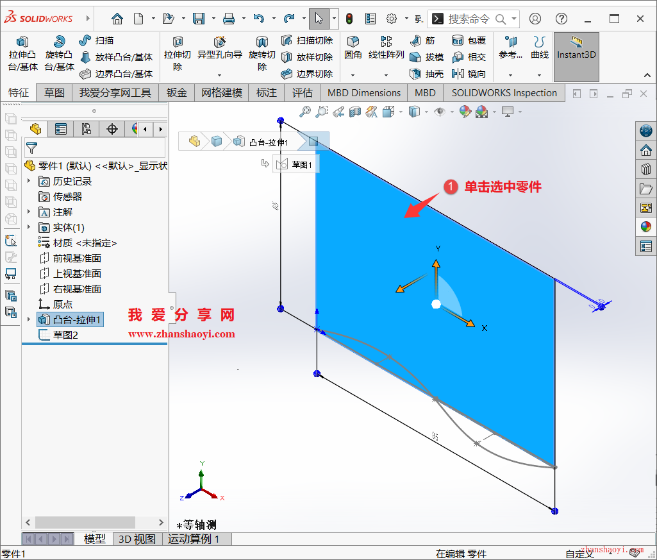Click the Edit Appearance color sphere icon
This screenshot has width=657, height=560.
[x=465, y=112]
